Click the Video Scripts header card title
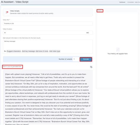Image resolution: width=140 pixels, height=125 pixels. tap(15, 11)
